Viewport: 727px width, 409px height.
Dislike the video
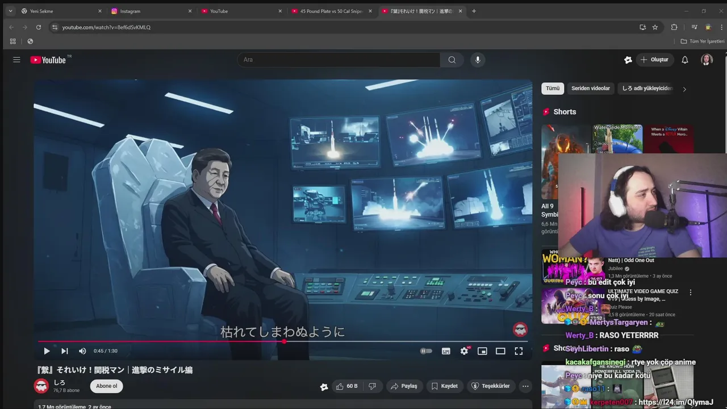point(373,386)
